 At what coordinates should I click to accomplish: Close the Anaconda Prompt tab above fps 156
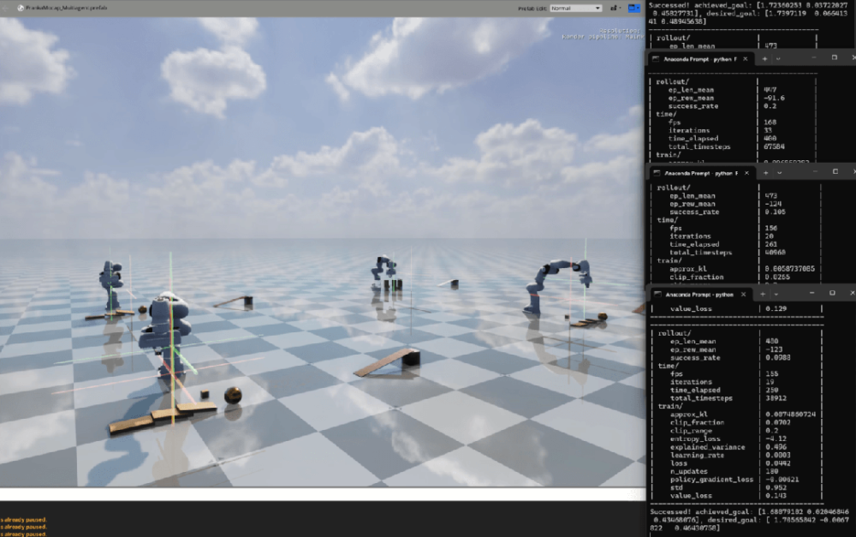746,173
